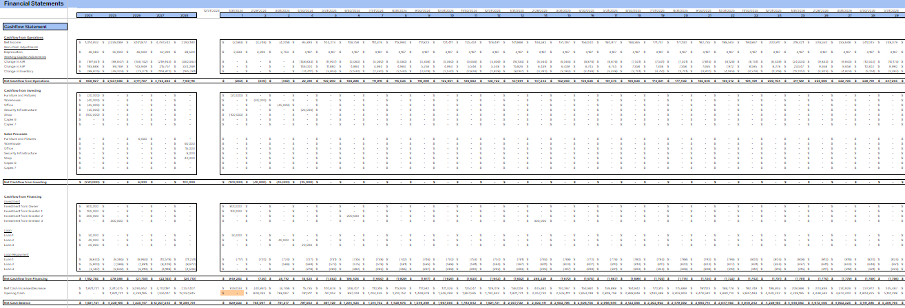Screen dimensions: 905x308
Task: Select the 'Financial Statements' title cell
Action: pyautogui.click(x=32, y=3)
